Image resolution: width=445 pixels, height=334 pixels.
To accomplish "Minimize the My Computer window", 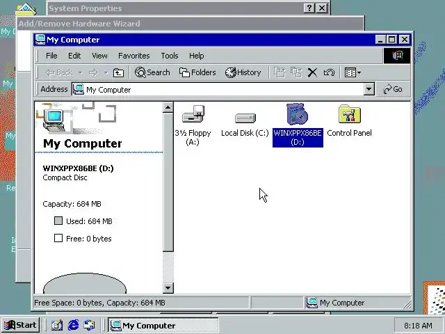I will [x=380, y=40].
